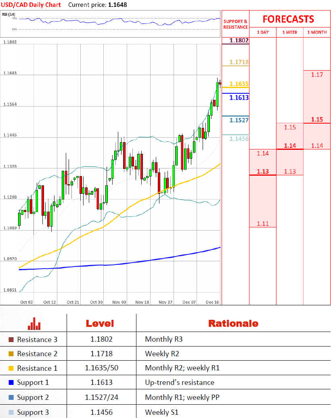331x418 pixels.
Task: Click the 1.1718 level cell in table
Action: coord(102,354)
